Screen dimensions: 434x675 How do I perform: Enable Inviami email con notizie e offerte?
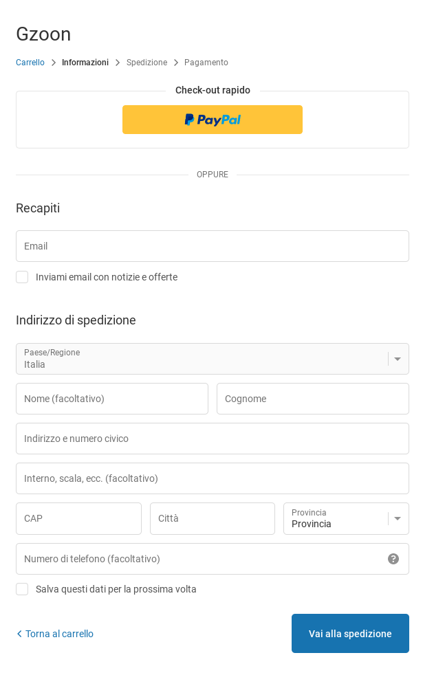point(22,277)
